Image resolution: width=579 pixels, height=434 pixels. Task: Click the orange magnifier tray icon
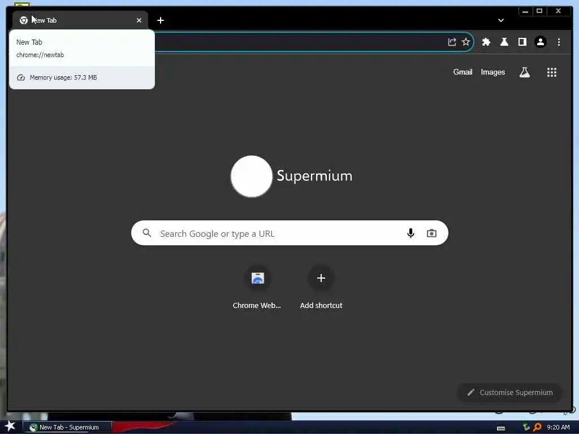537,427
